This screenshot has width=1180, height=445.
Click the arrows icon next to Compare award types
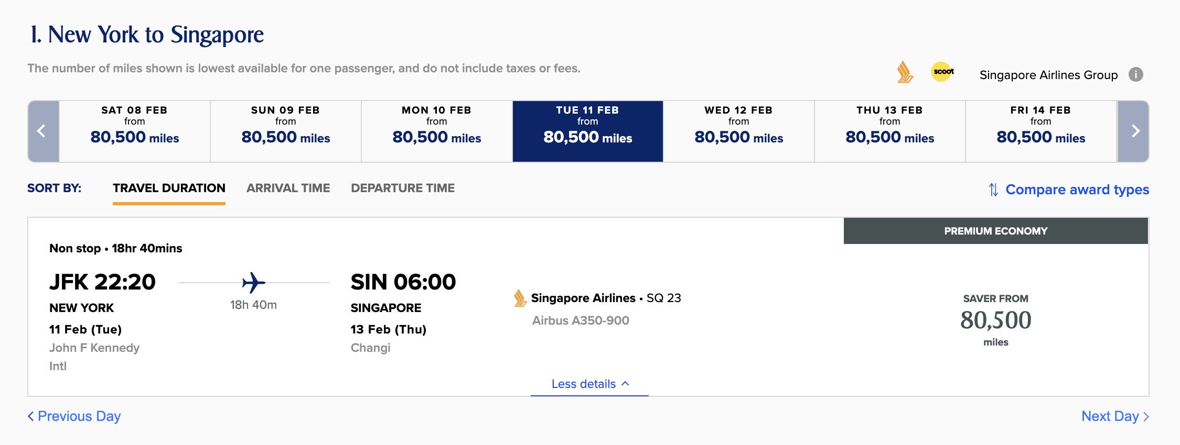pyautogui.click(x=993, y=190)
